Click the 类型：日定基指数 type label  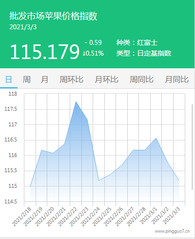click(144, 53)
